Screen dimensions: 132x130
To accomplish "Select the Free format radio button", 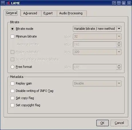I will click(12, 67).
